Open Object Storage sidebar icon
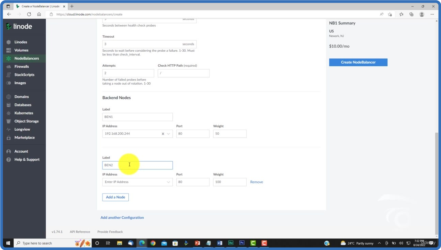 9,121
